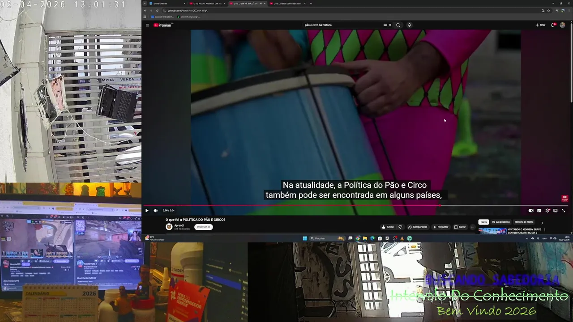Open more actions three-dot menu under video
Viewport: 573px width, 322px height.
(x=472, y=227)
